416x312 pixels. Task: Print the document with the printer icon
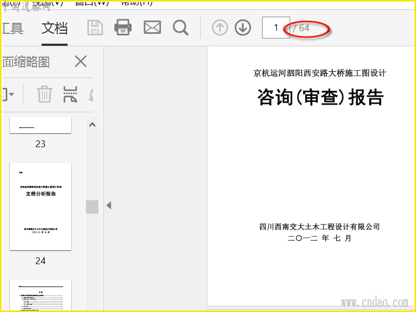coord(123,28)
